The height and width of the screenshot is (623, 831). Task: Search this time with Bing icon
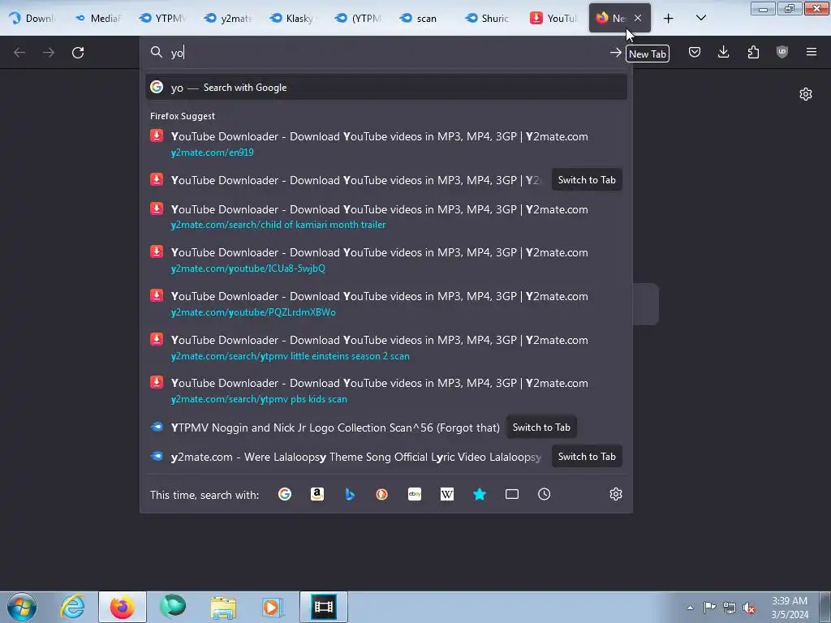coord(350,494)
